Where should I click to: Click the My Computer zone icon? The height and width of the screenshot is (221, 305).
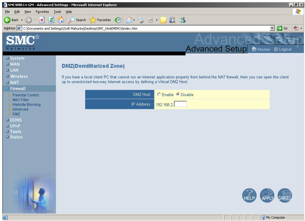pos(263,217)
